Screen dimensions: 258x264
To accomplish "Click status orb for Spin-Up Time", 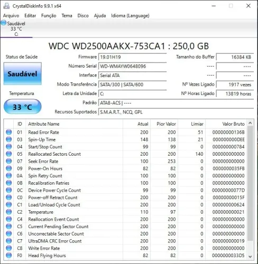I will 9,139.
